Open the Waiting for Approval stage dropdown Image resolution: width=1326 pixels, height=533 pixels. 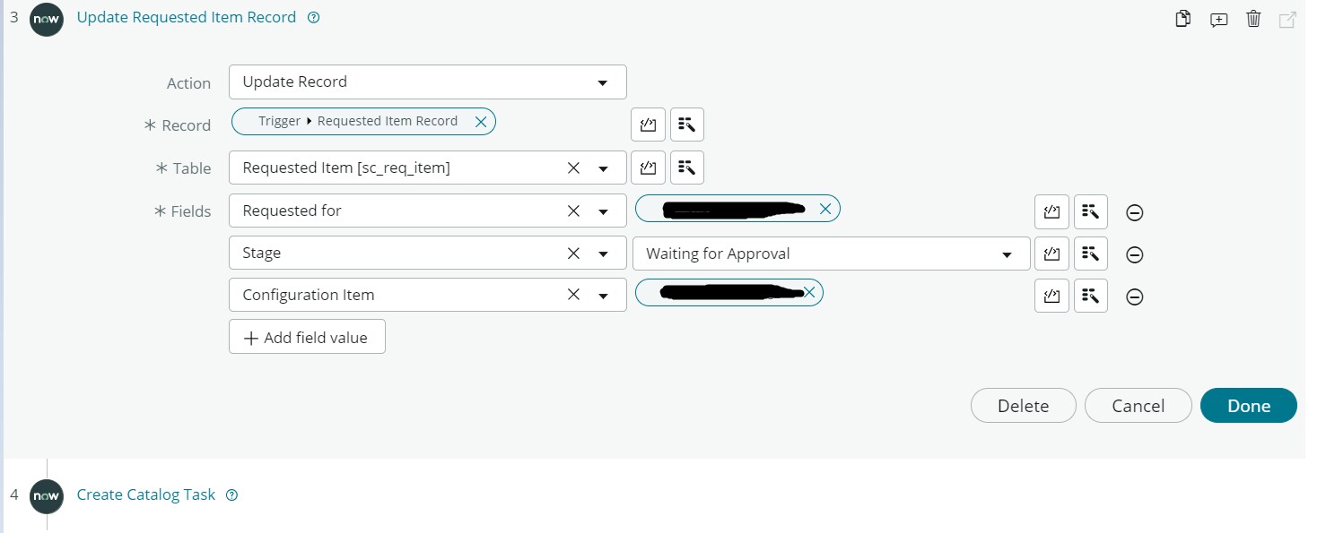point(1006,254)
